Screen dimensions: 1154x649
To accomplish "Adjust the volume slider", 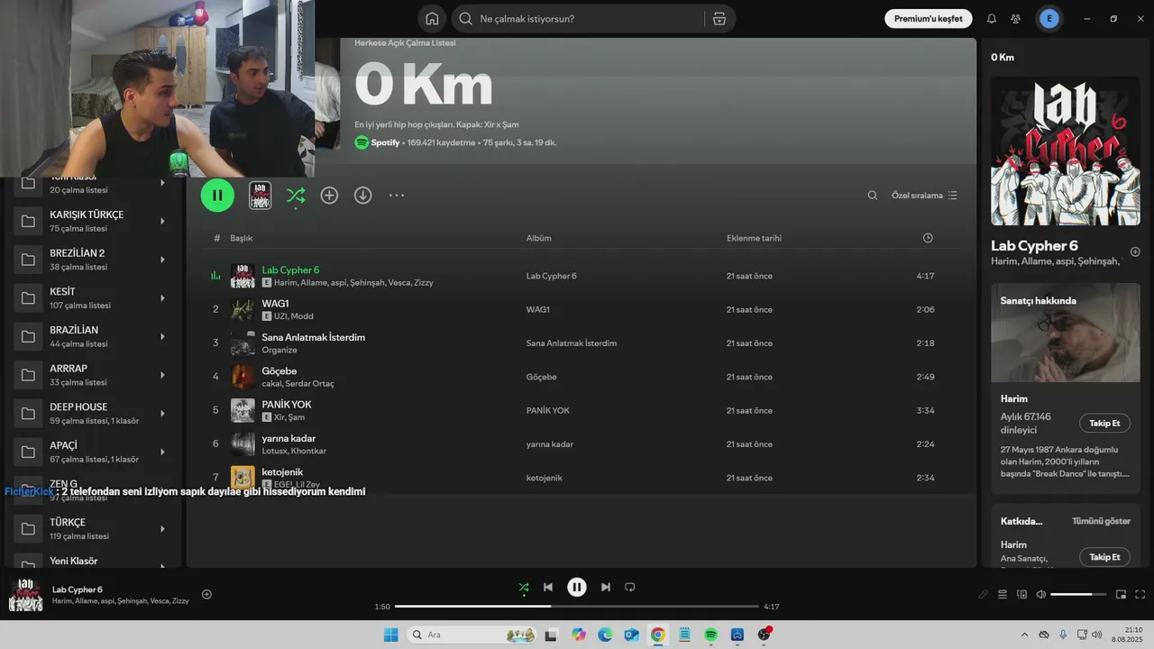I will pyautogui.click(x=1077, y=595).
